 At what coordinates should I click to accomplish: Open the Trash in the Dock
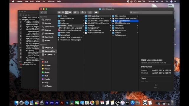click(x=172, y=103)
